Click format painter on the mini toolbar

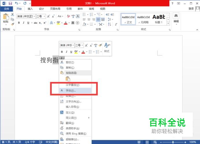click(100, 45)
